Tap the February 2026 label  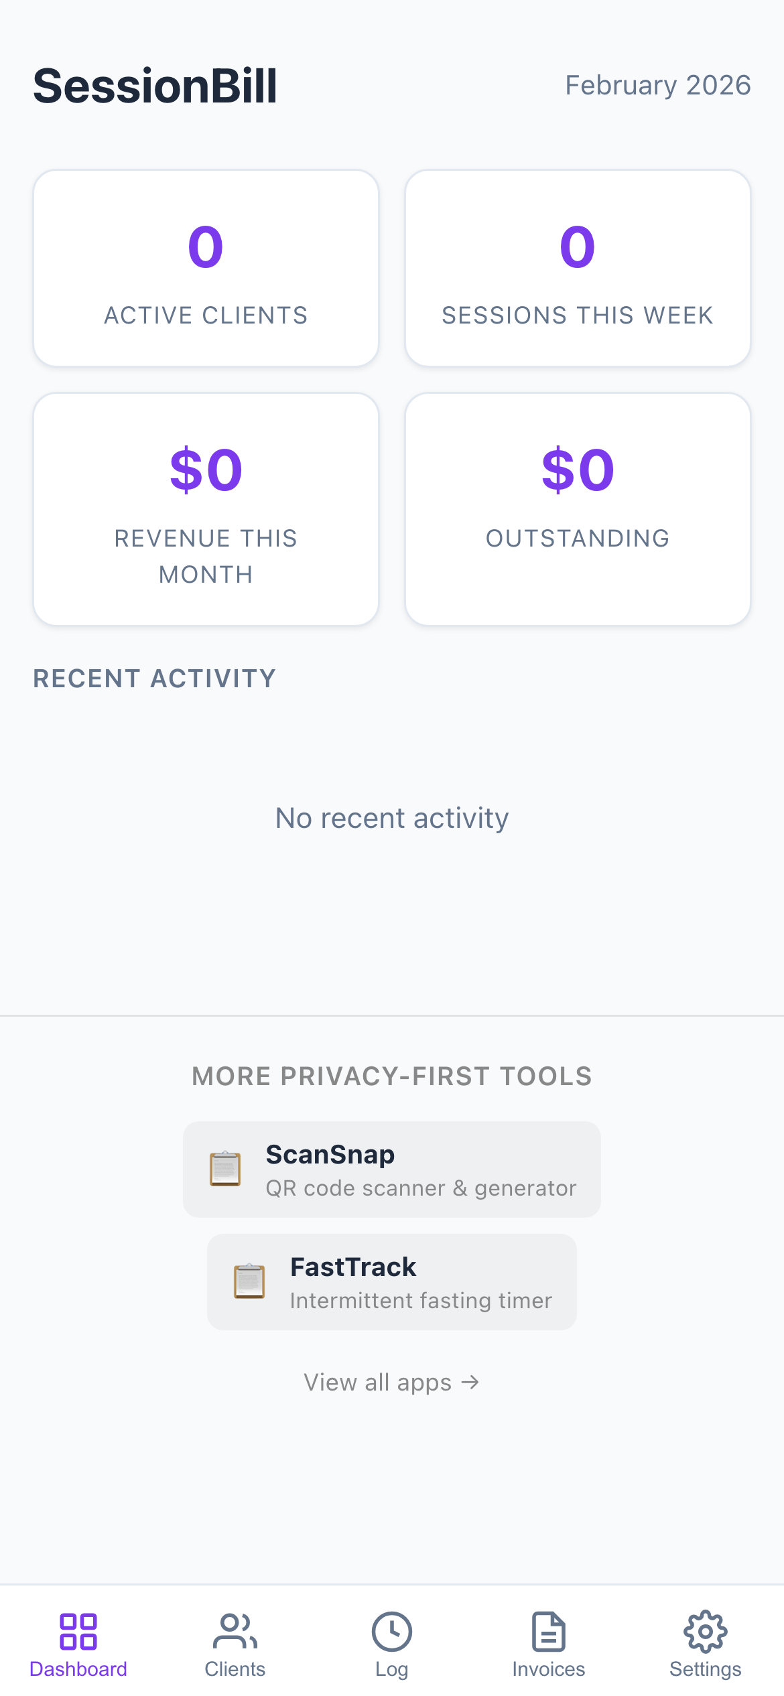[658, 85]
